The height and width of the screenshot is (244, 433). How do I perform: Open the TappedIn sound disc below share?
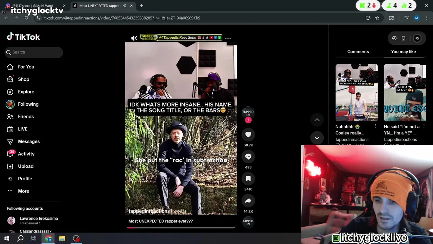pyautogui.click(x=248, y=222)
